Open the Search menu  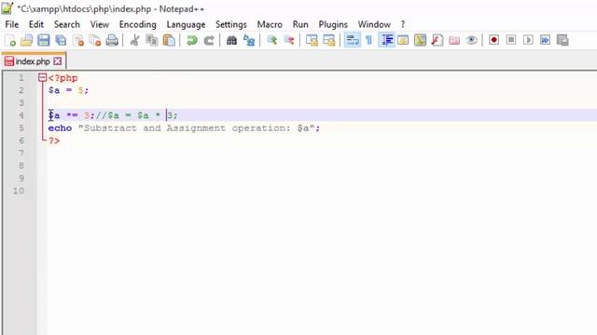click(x=67, y=24)
